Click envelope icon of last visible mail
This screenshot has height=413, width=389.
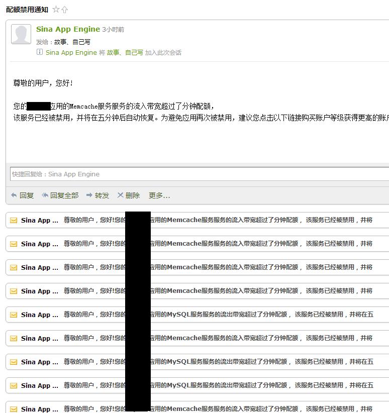[14, 409]
